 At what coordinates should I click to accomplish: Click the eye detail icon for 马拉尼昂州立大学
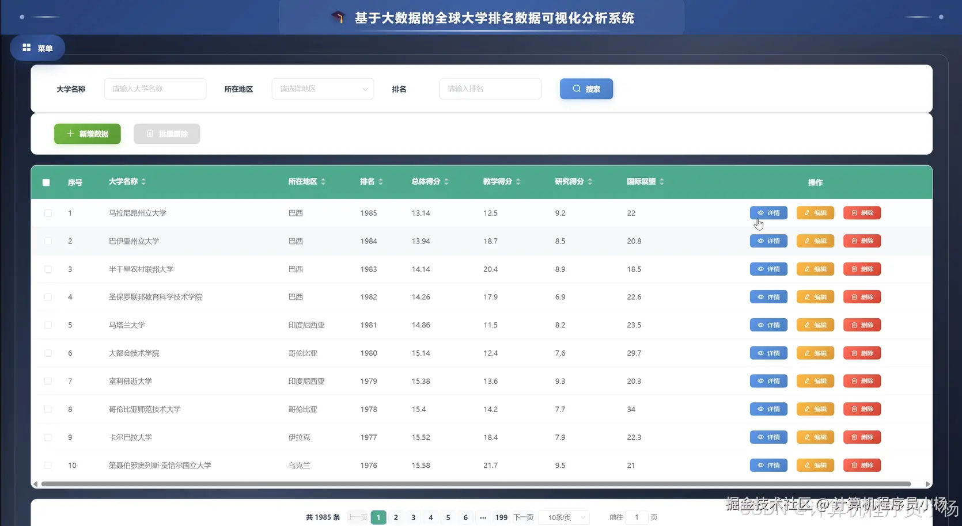(x=759, y=212)
